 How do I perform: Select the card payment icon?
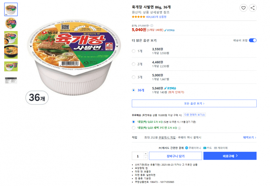pos(205,147)
